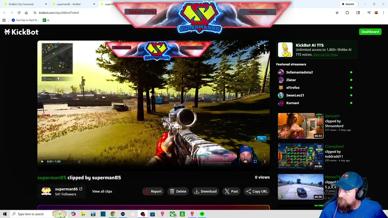Open Google Lens search icon
The height and width of the screenshot is (218, 388).
(x=358, y=13)
